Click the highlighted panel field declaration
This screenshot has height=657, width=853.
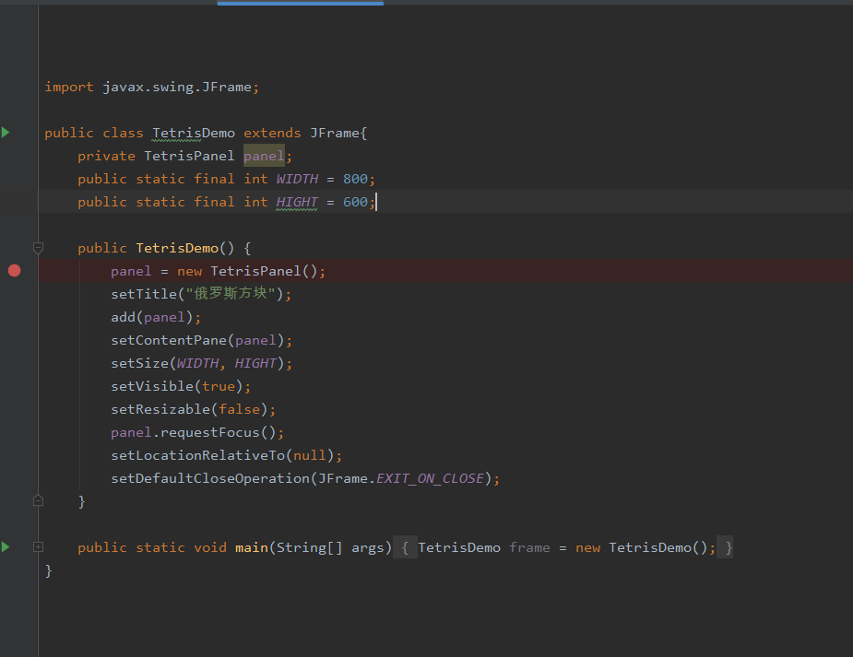[x=264, y=156]
